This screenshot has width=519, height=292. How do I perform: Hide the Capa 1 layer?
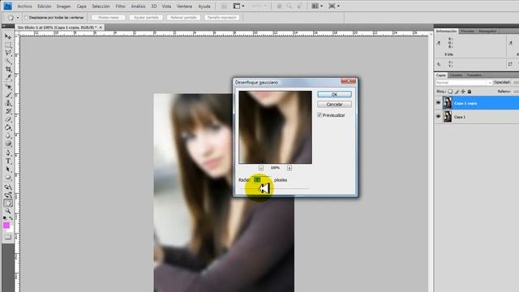pos(439,117)
